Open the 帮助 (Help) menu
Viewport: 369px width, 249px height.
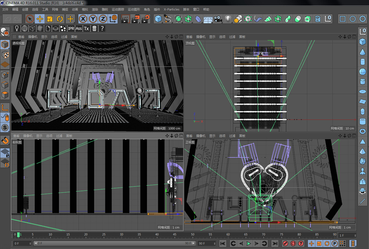[206, 10]
